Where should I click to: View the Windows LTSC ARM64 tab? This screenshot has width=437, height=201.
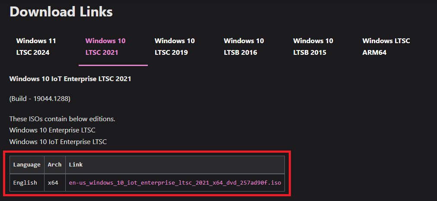point(386,47)
